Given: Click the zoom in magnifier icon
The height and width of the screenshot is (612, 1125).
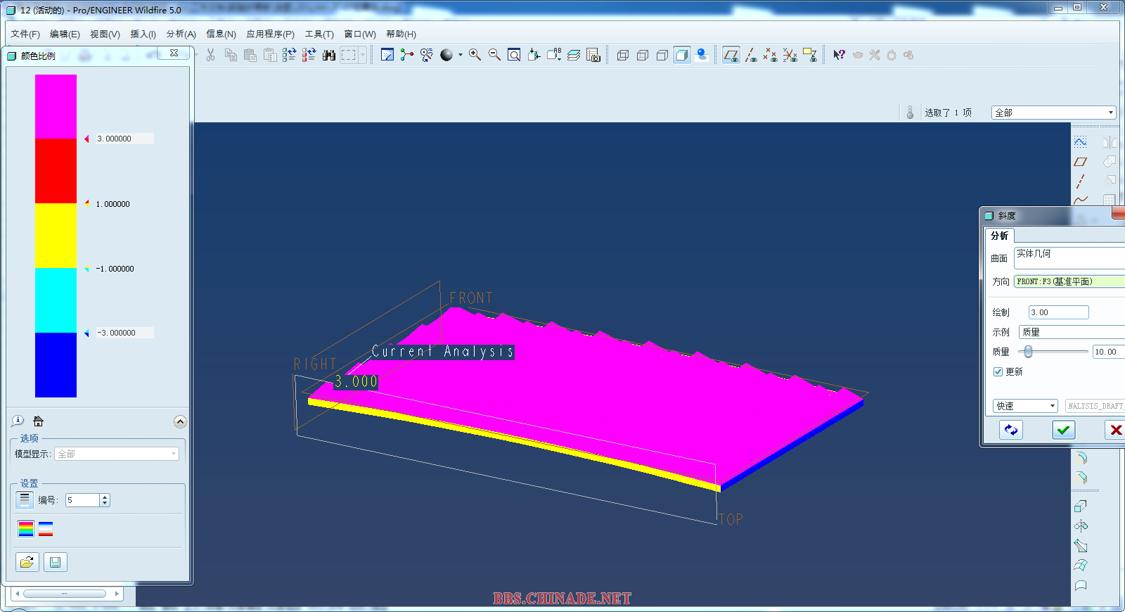Looking at the screenshot, I should pos(475,55).
